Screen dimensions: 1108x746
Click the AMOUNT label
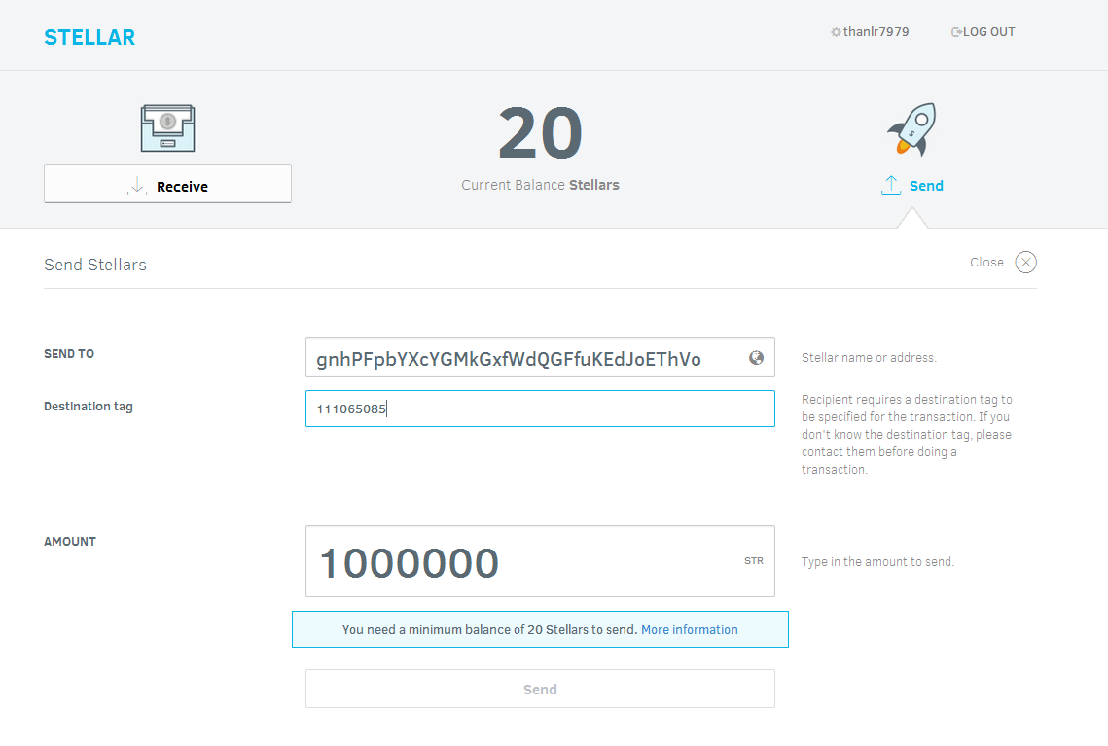[70, 542]
